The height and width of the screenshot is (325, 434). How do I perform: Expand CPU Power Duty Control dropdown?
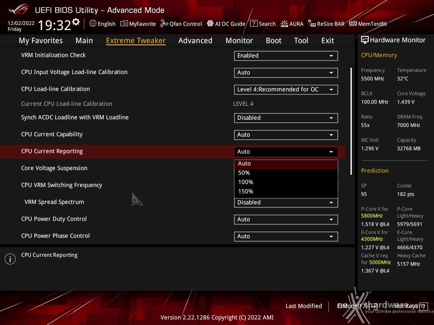tap(286, 220)
